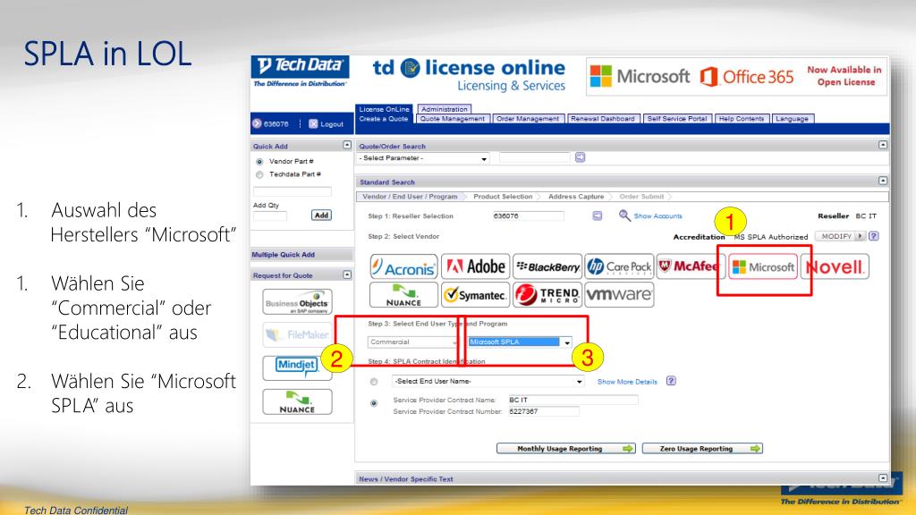Switch to the Administration tab

pos(445,109)
